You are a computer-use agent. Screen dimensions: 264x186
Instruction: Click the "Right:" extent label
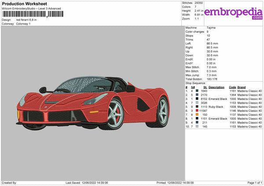pyautogui.click(x=189, y=47)
